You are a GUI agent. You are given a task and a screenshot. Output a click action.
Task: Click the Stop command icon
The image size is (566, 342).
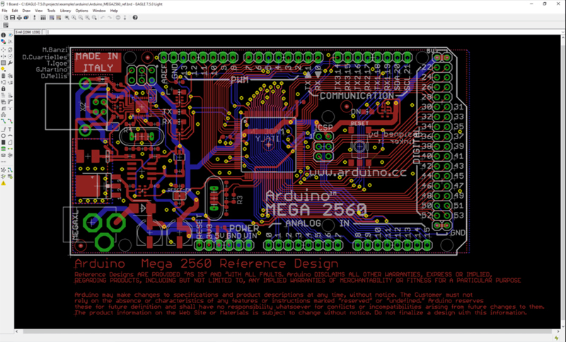point(118,17)
